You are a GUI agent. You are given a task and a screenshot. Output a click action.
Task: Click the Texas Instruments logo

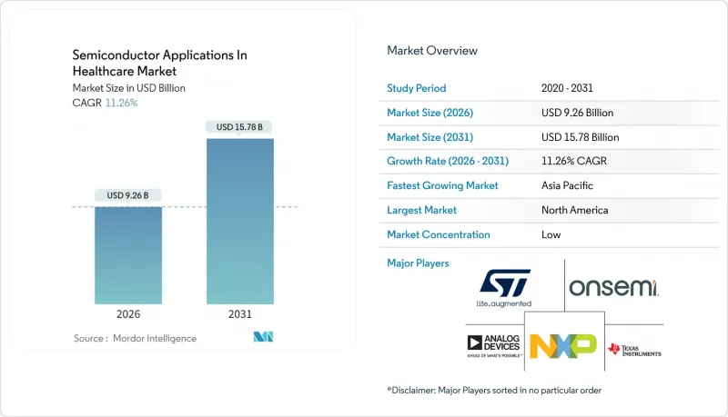point(634,349)
